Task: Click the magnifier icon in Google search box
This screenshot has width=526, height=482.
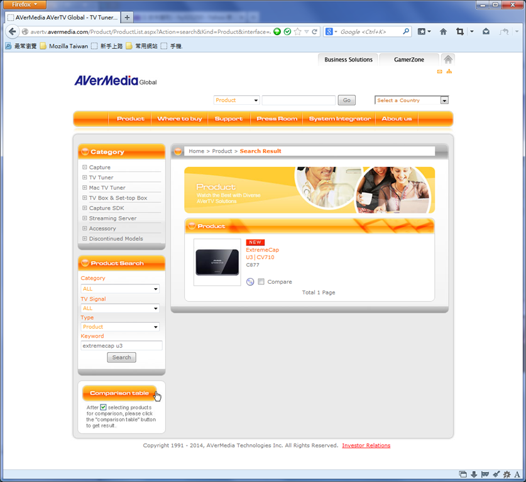Action: 406,31
